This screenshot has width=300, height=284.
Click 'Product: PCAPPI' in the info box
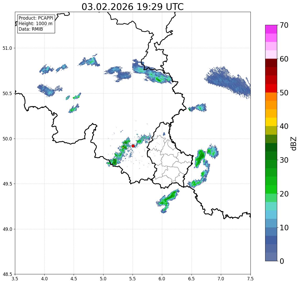36,18
